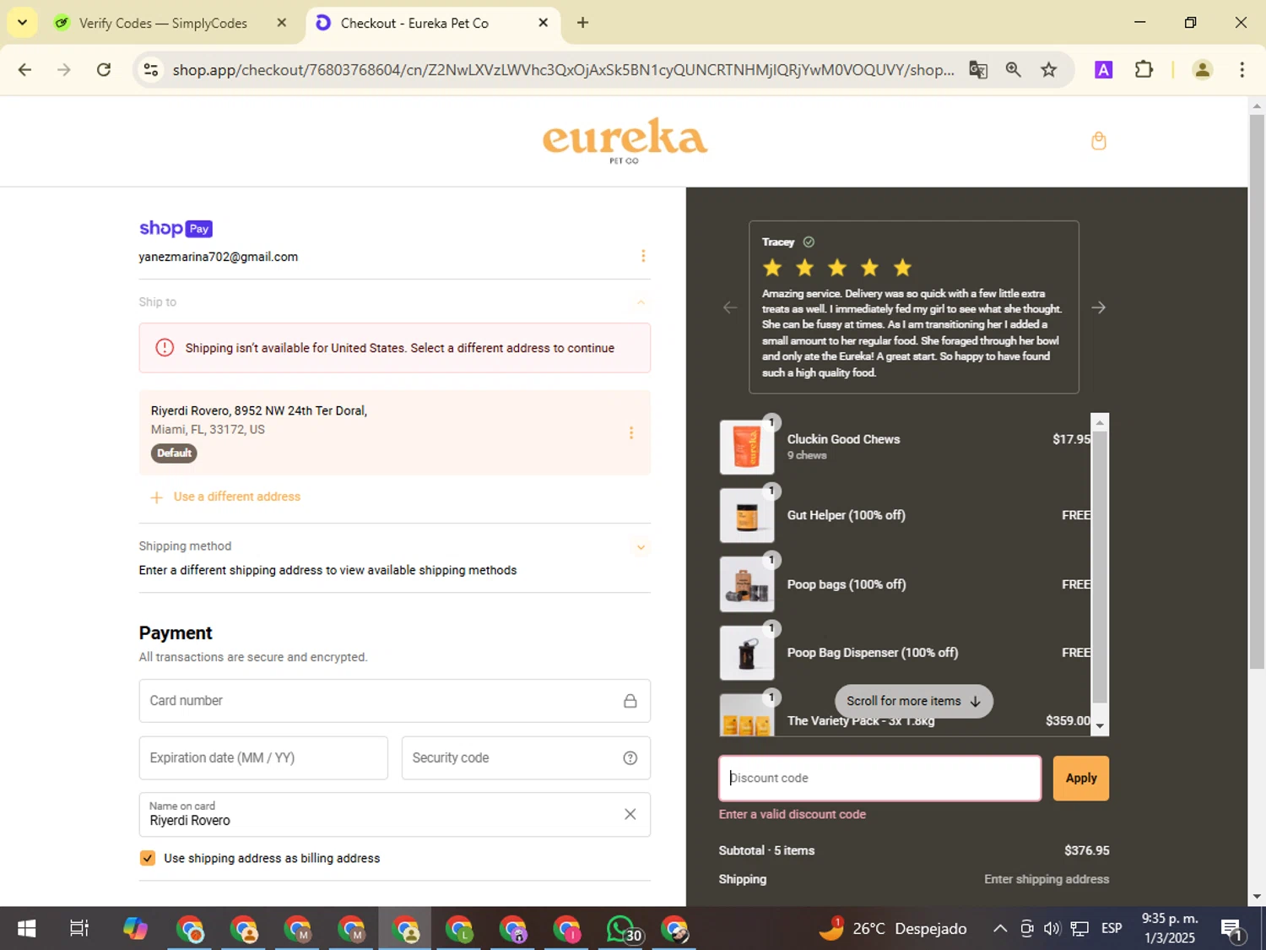Open the Windows Start menu
Image resolution: width=1266 pixels, height=950 pixels.
pos(26,929)
